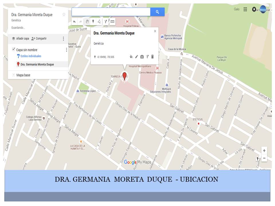The width and height of the screenshot is (275, 206).
Task: Expand the Mapa base dropdown arrow
Action: [x=13, y=75]
